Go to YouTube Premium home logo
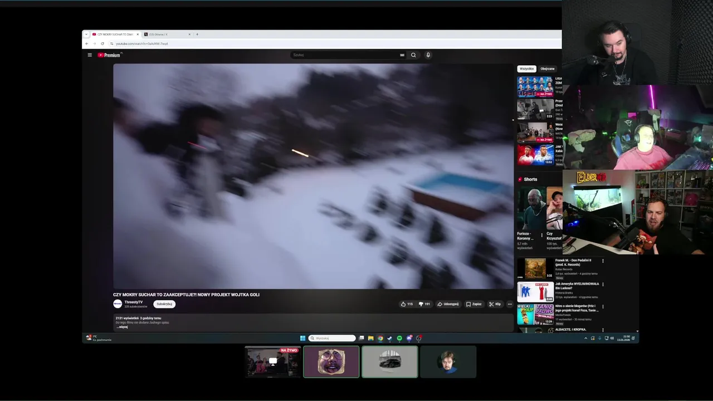The height and width of the screenshot is (401, 713). (x=109, y=55)
